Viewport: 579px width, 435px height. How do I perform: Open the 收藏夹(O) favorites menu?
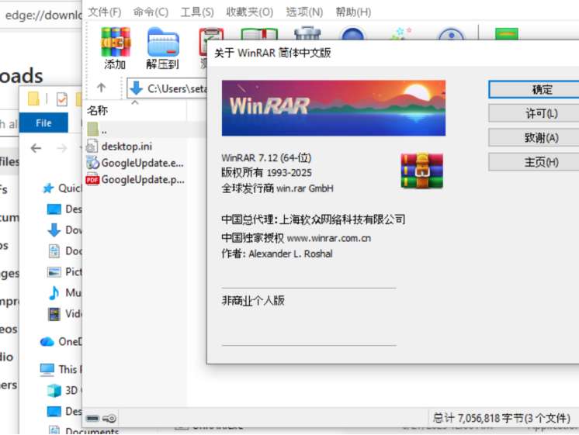pos(249,12)
